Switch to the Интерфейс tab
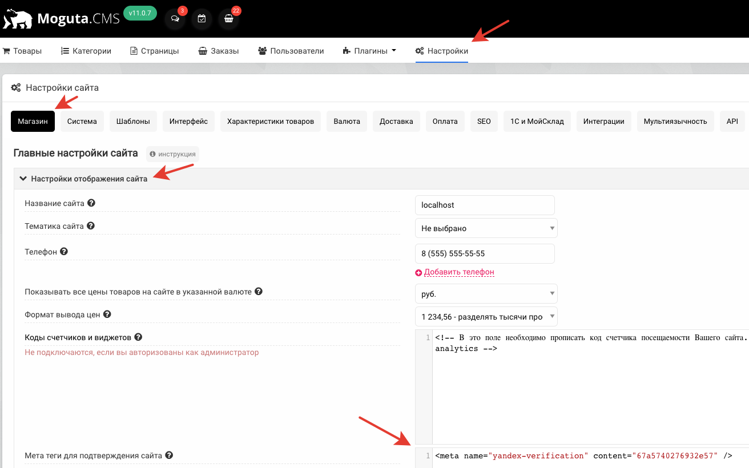The width and height of the screenshot is (749, 468). 188,121
